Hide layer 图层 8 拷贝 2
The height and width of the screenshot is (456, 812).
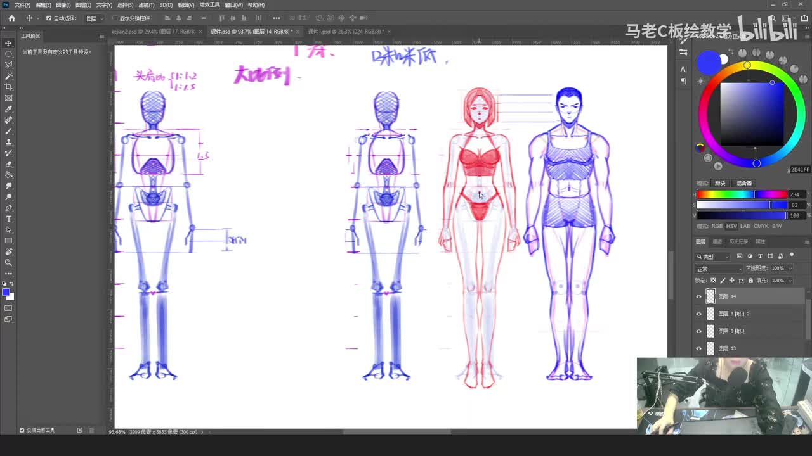click(699, 313)
